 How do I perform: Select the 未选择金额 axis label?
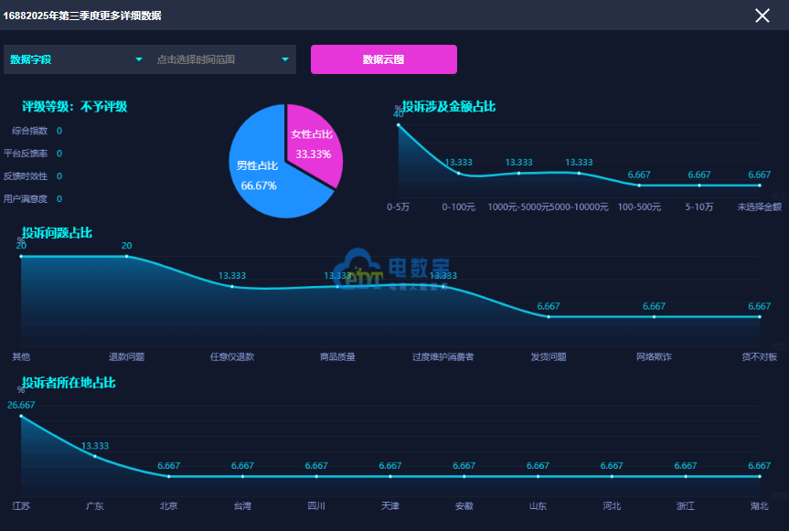tap(759, 207)
